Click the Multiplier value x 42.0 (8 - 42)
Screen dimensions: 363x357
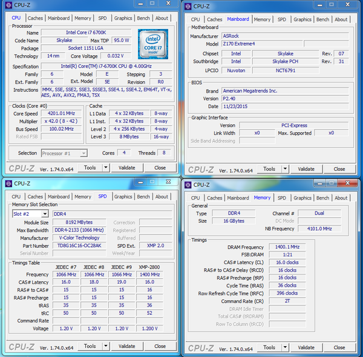pos(61,121)
